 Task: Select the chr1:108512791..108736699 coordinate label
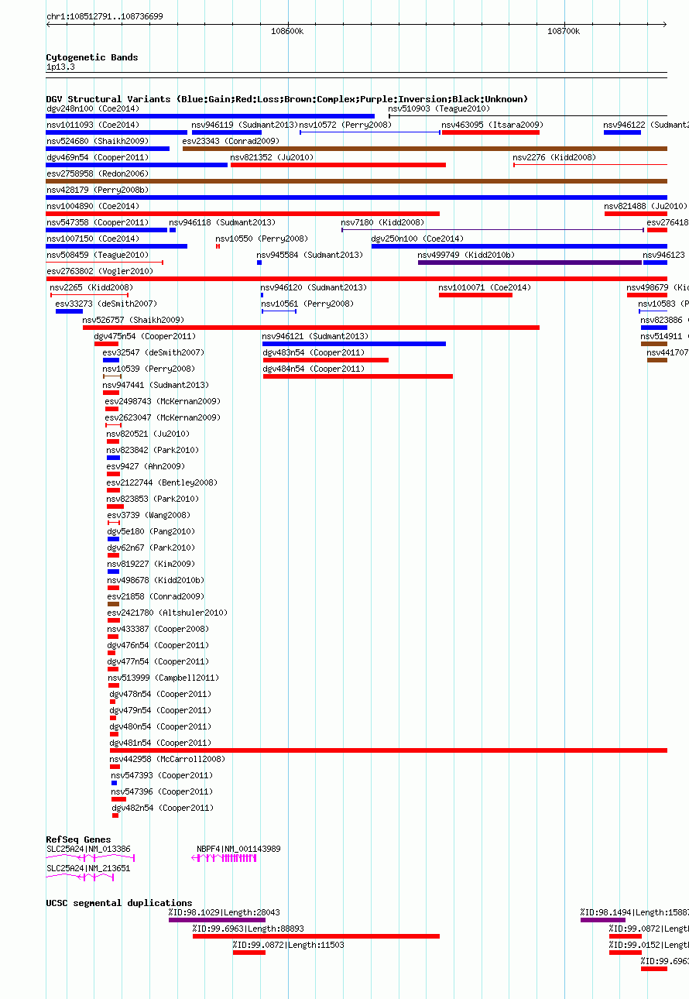tap(105, 16)
